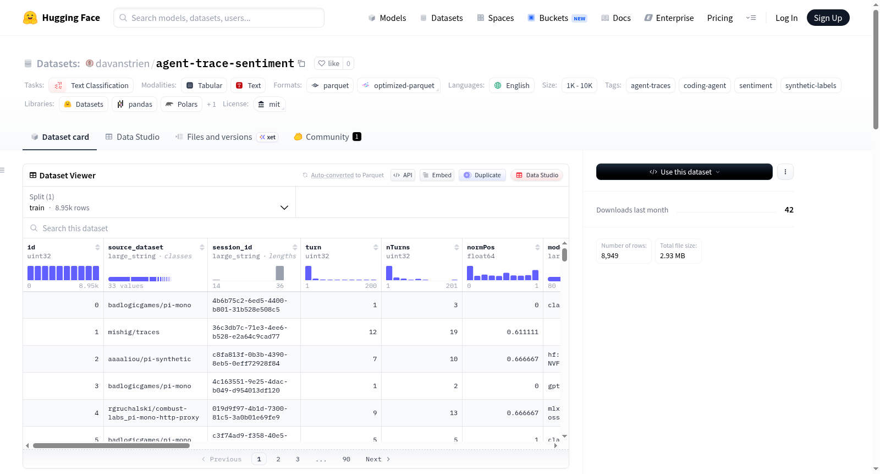
Task: Open the left sidebar table-of-contents icon
Action: (2, 170)
